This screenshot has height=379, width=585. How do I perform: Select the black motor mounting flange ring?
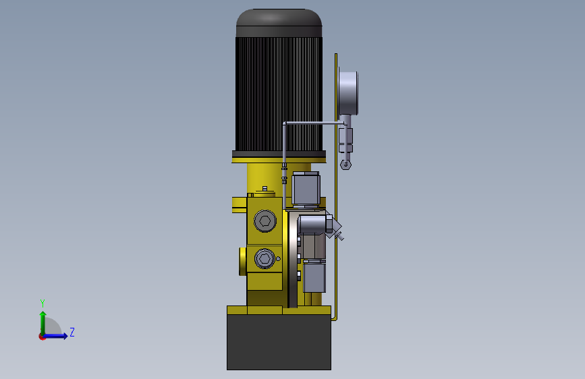pos(279,154)
